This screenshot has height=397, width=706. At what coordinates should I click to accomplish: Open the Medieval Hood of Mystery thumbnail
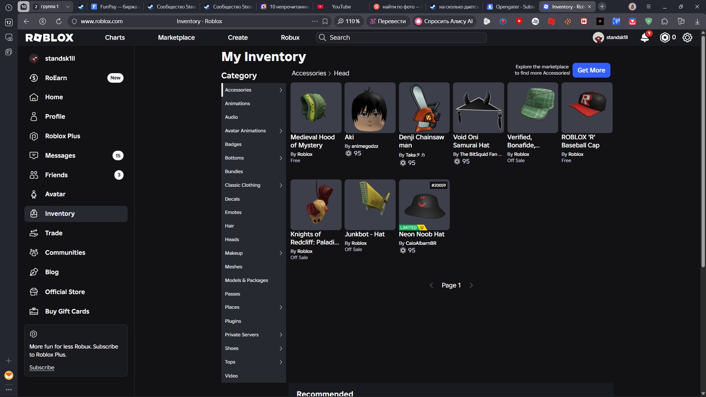316,108
